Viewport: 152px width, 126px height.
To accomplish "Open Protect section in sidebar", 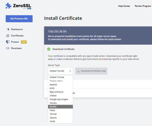I will tap(15, 42).
